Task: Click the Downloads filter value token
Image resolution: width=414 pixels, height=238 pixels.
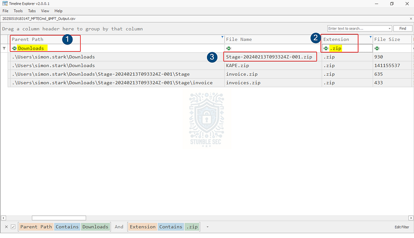Action: [x=95, y=227]
